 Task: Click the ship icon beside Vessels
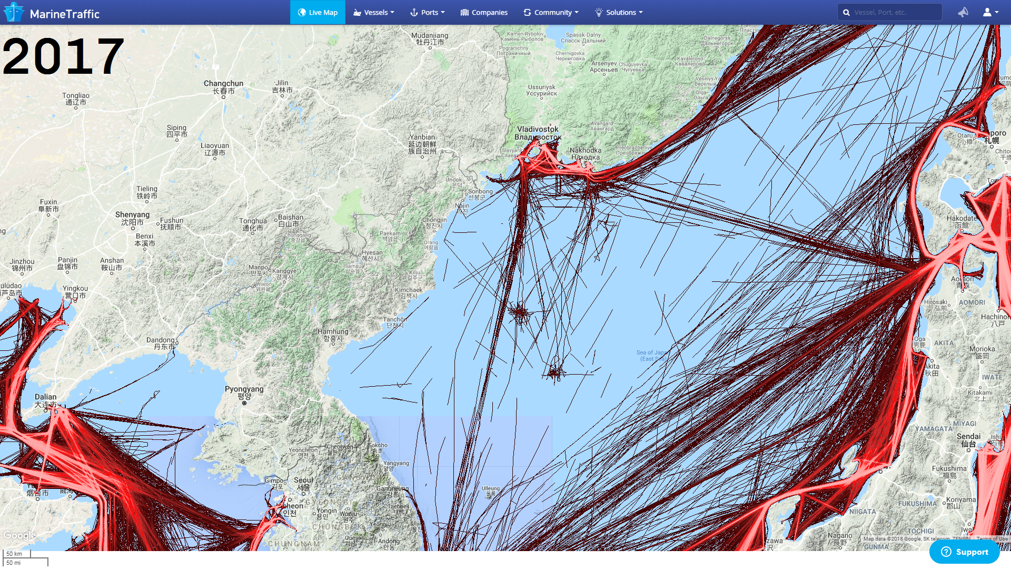357,12
